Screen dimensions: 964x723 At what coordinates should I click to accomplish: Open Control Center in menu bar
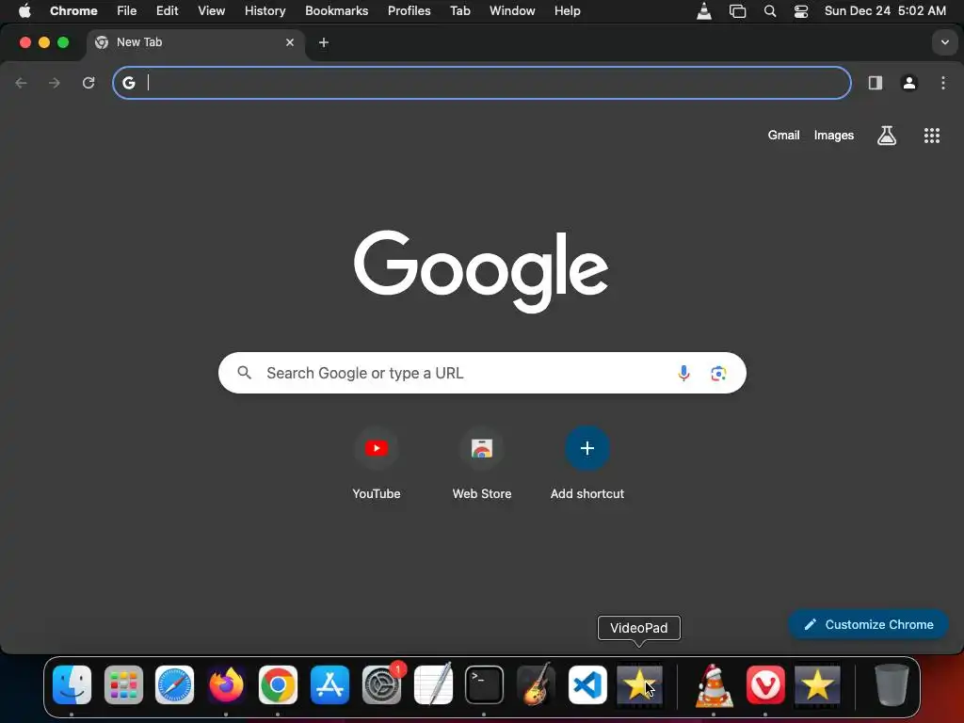click(801, 11)
